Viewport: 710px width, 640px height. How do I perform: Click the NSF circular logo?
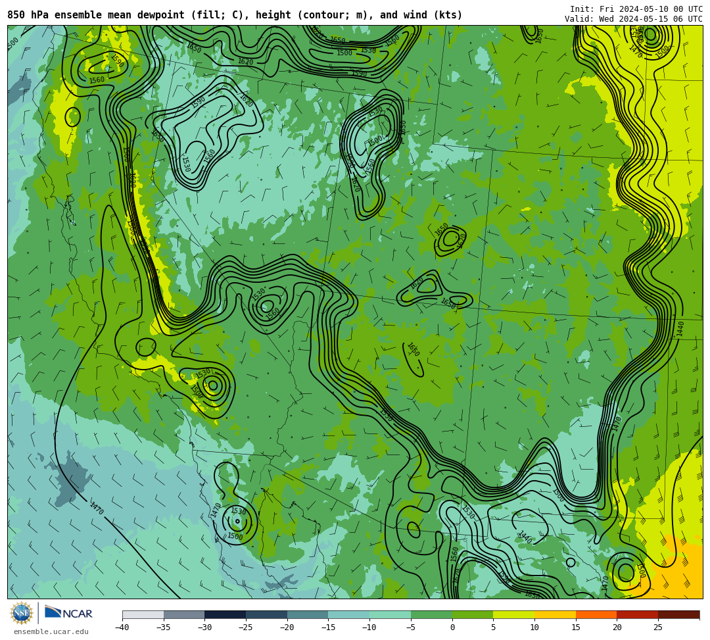(21, 613)
